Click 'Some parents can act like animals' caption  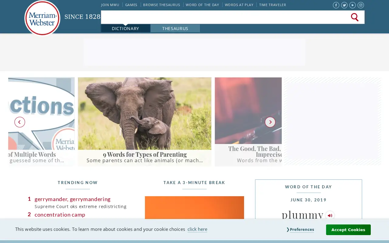click(x=145, y=160)
